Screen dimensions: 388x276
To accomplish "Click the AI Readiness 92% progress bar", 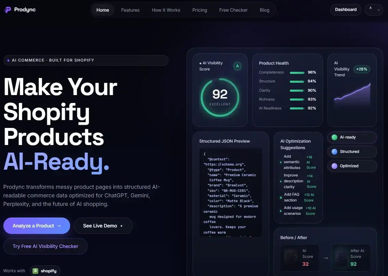I will click(297, 108).
